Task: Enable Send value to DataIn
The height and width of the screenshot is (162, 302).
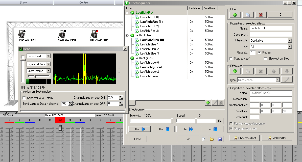Action: click(x=24, y=98)
